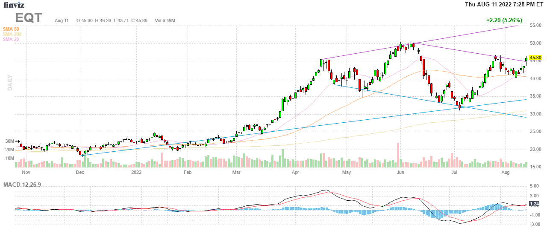Click the 2022 label on time axis
The width and height of the screenshot is (547, 231).
click(136, 173)
